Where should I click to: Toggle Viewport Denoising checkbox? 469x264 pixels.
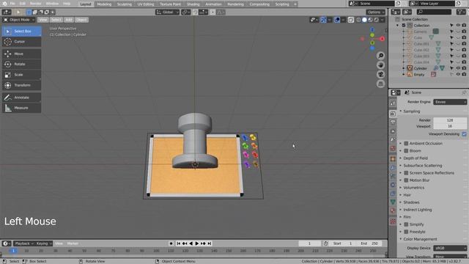(x=464, y=134)
